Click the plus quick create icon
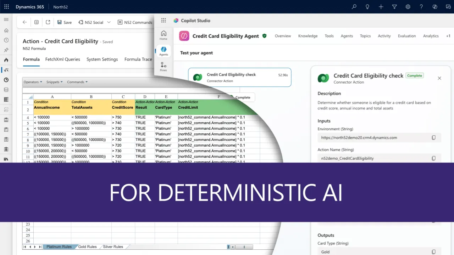 pyautogui.click(x=381, y=7)
